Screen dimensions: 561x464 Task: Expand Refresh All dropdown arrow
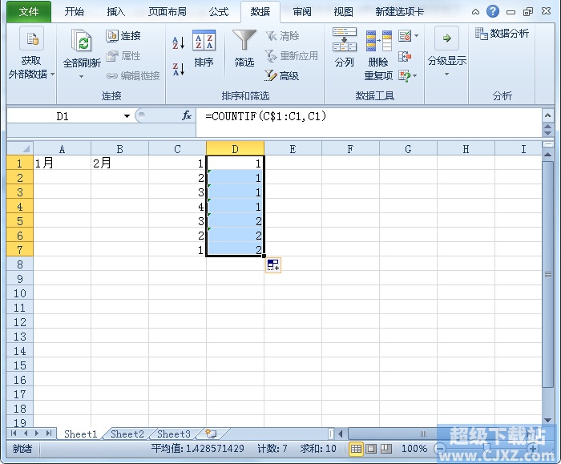[81, 76]
